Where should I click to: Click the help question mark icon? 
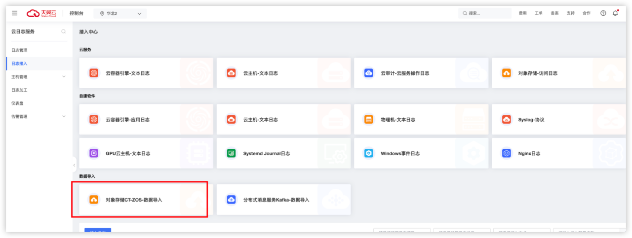coord(603,13)
